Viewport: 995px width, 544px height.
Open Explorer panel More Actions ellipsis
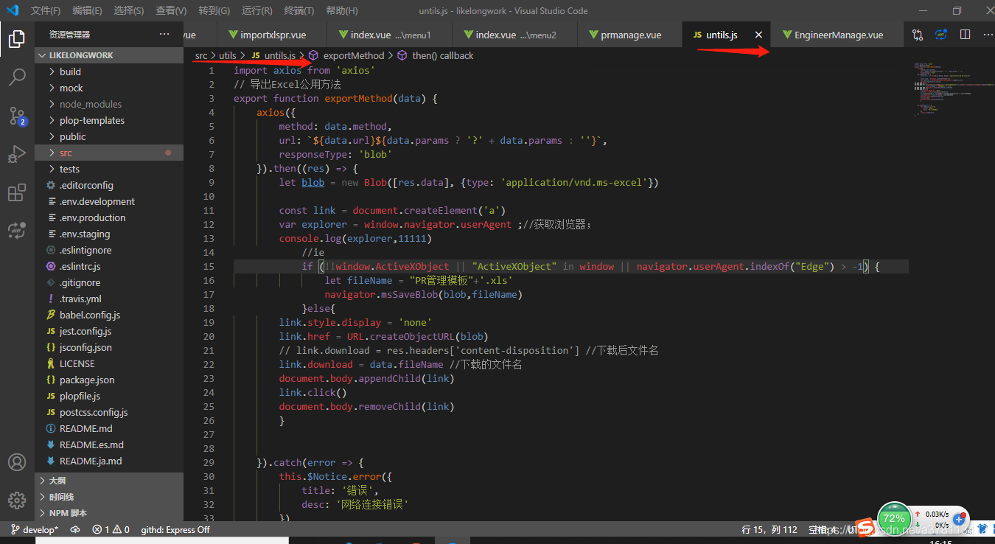click(x=164, y=34)
